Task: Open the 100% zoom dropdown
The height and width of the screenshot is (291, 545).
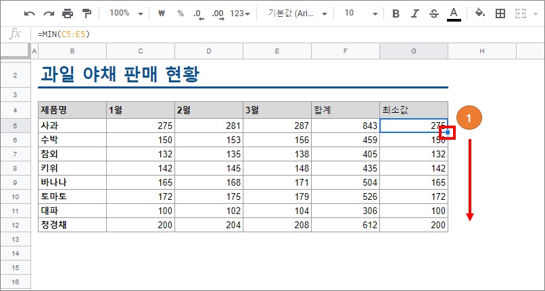Action: [126, 14]
